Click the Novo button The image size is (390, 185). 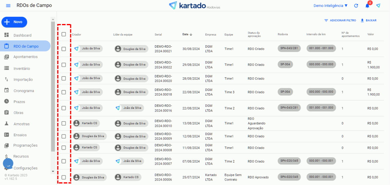(x=14, y=22)
